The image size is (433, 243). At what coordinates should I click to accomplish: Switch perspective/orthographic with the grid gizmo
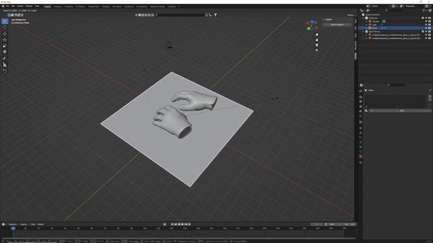317,50
